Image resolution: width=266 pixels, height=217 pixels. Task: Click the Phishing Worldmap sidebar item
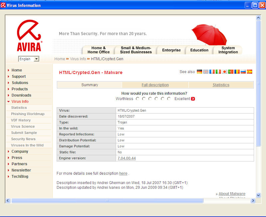point(28,114)
